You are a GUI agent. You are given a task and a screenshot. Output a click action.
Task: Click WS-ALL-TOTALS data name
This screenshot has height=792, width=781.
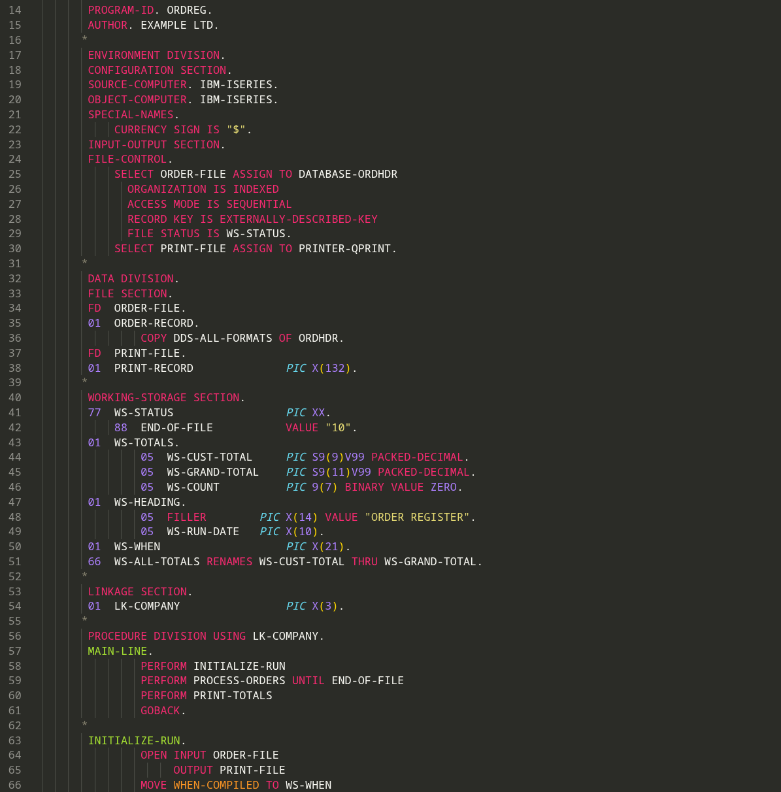point(157,562)
